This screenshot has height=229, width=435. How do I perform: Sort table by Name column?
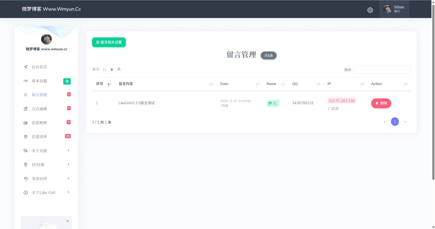pos(276,84)
